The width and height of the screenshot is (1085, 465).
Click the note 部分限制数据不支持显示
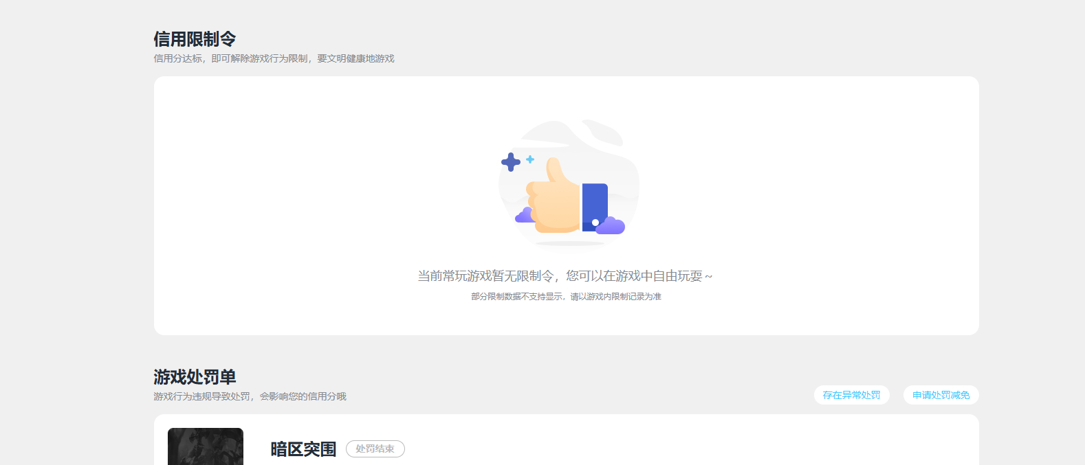[x=517, y=297]
